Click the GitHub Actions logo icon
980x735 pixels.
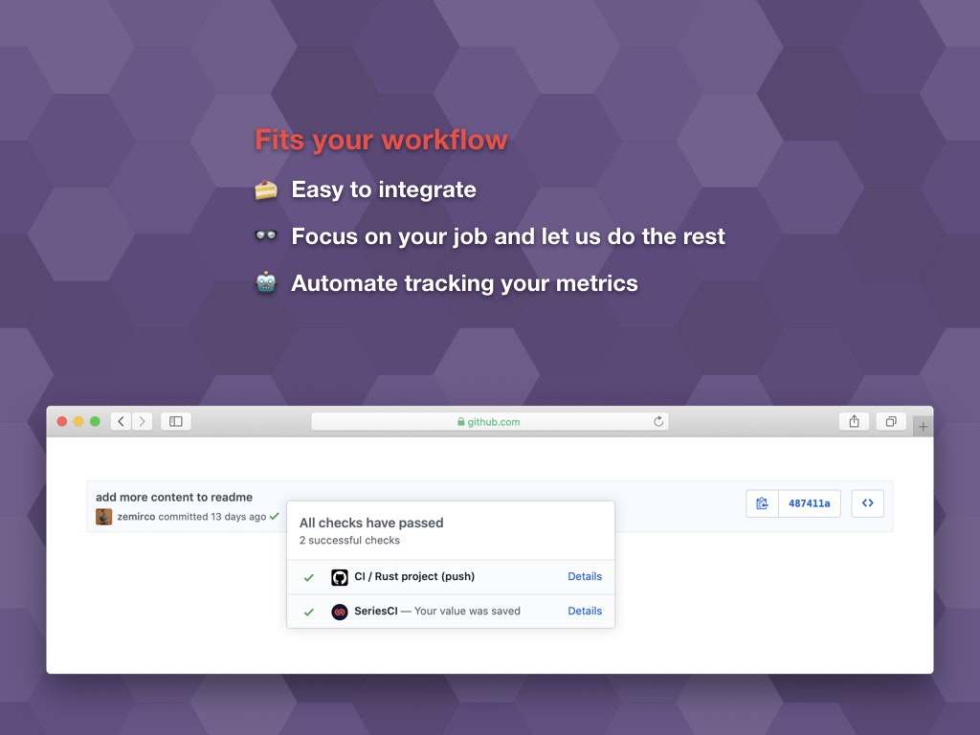pos(340,577)
